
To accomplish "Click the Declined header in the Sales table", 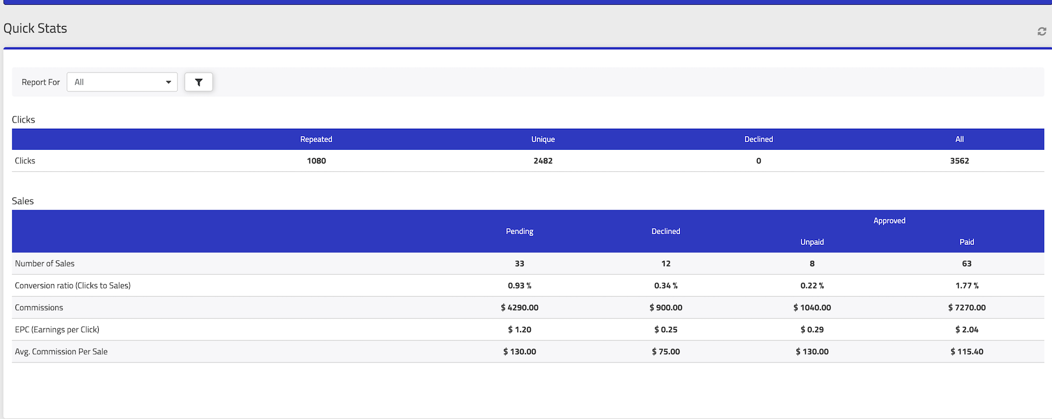I will pyautogui.click(x=665, y=231).
